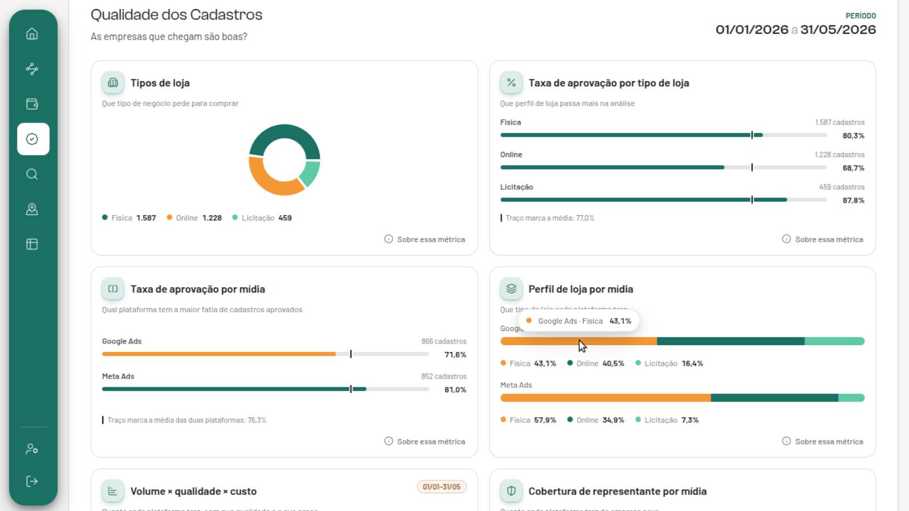Click the green Meta Ads approval bar
This screenshot has height=511, width=909.
234,389
